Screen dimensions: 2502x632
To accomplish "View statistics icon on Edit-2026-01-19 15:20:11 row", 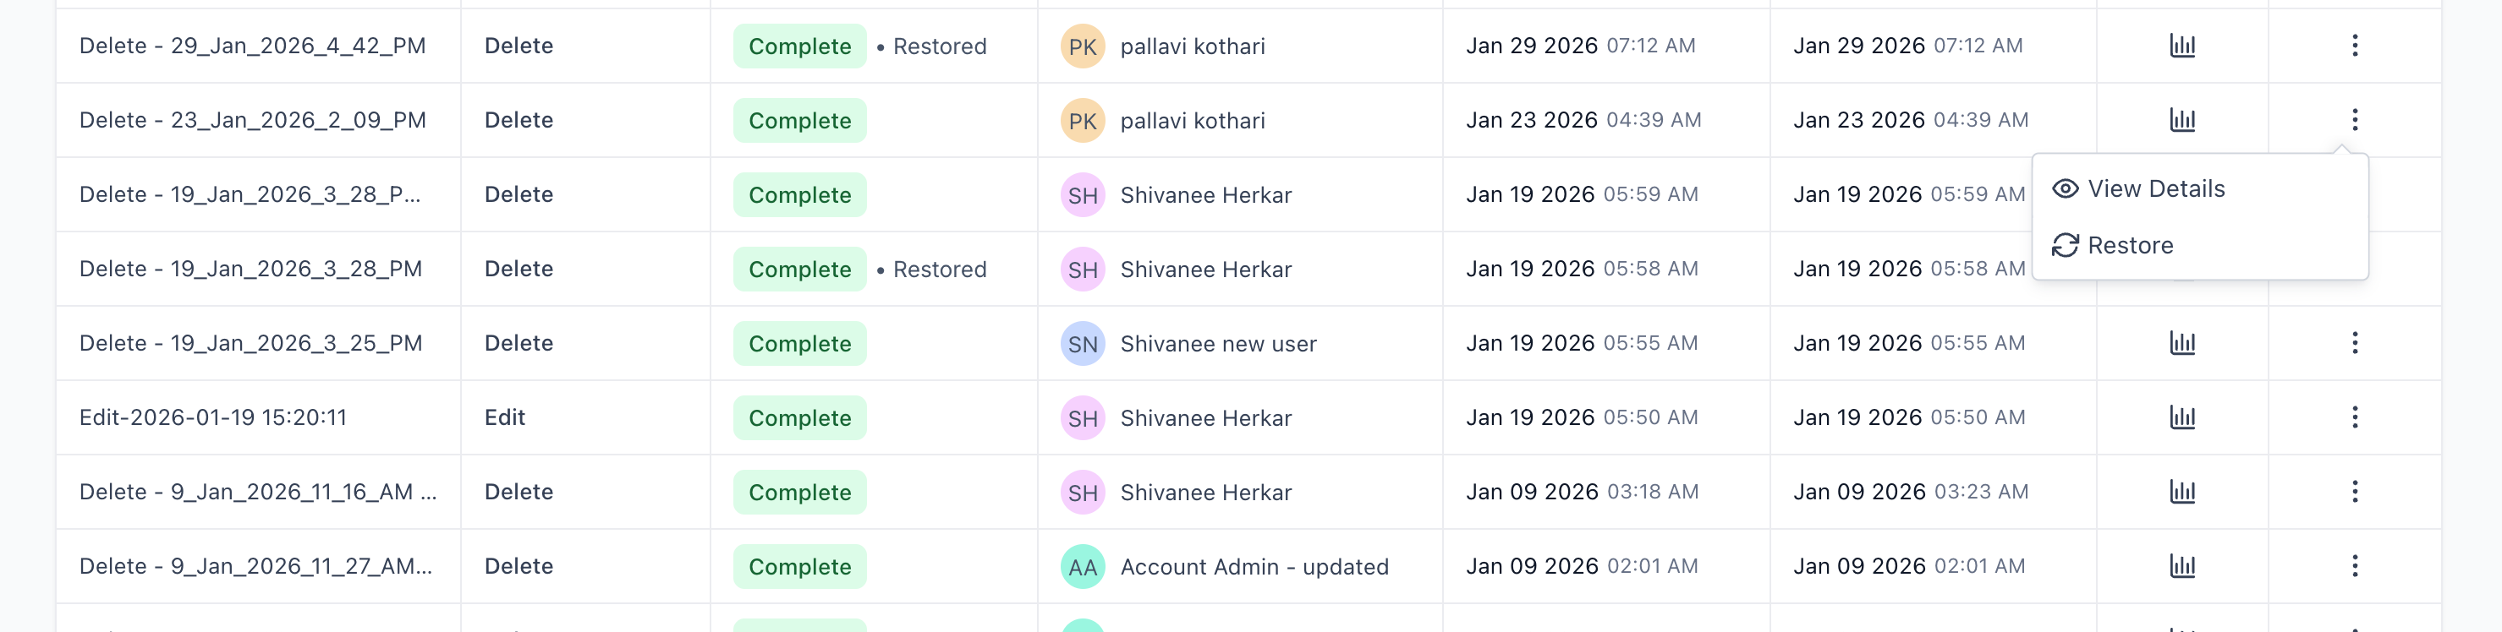I will (x=2182, y=417).
